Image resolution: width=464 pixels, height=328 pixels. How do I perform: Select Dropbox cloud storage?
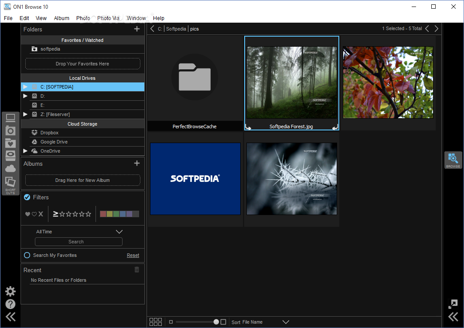click(82, 133)
